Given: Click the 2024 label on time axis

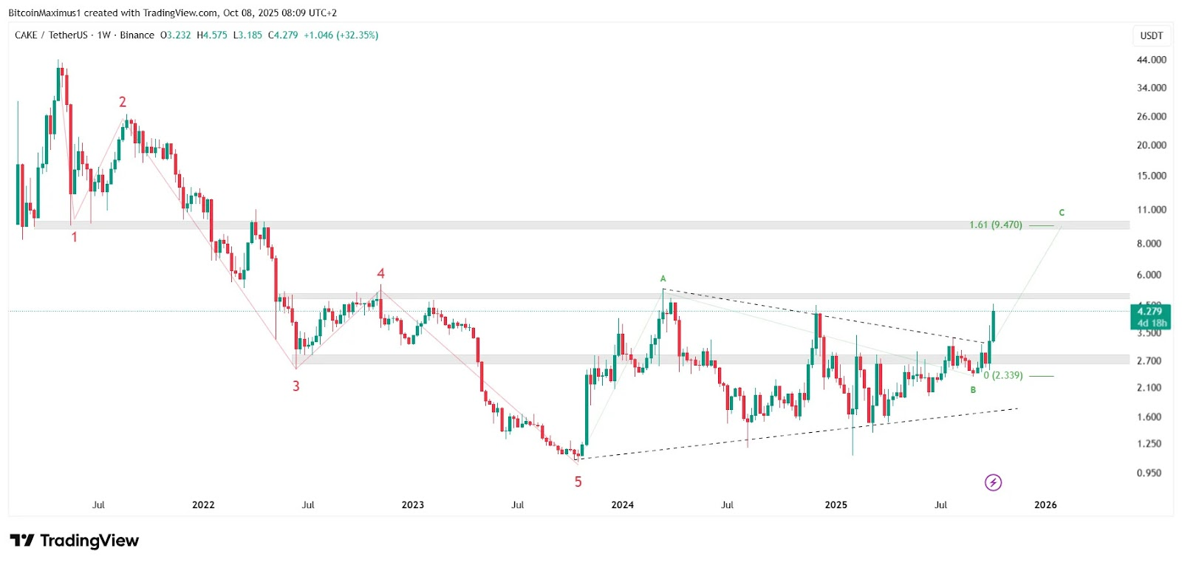Looking at the screenshot, I should (x=622, y=505).
